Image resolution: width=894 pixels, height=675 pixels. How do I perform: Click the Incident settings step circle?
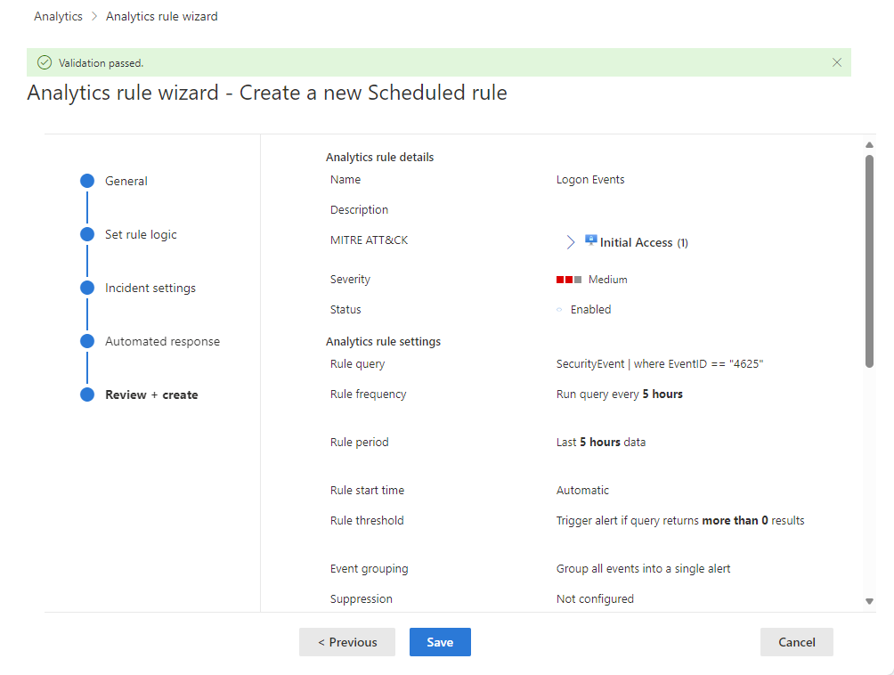[86, 288]
